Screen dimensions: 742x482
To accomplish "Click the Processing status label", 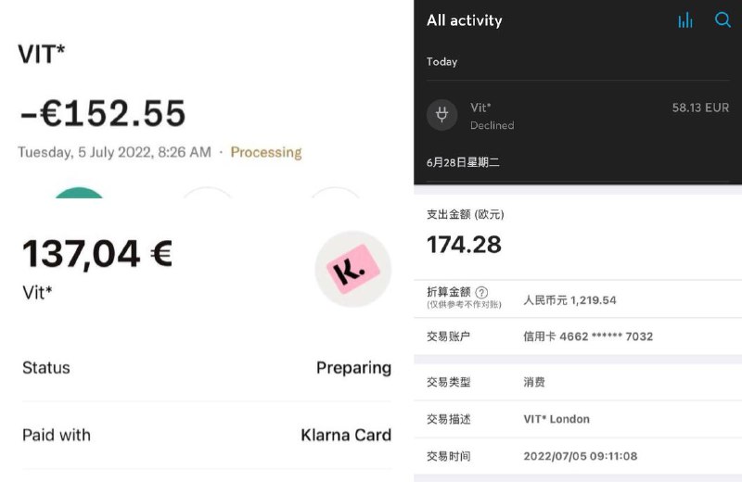I will pyautogui.click(x=266, y=152).
